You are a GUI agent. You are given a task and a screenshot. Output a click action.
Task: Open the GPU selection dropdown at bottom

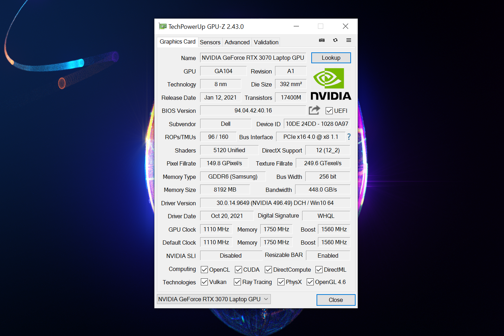point(213,299)
